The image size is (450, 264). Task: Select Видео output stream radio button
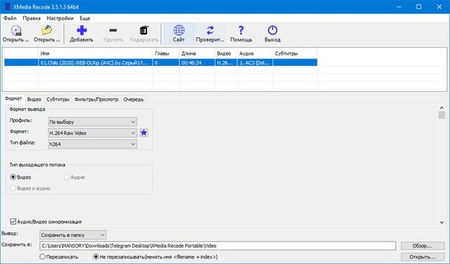[x=13, y=177]
